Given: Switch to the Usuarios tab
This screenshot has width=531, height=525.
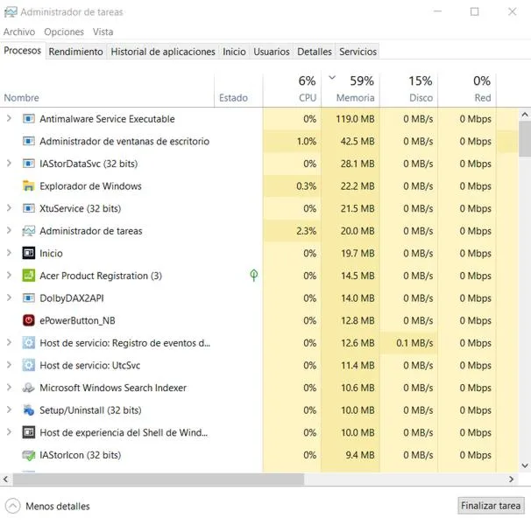Looking at the screenshot, I should pyautogui.click(x=272, y=52).
